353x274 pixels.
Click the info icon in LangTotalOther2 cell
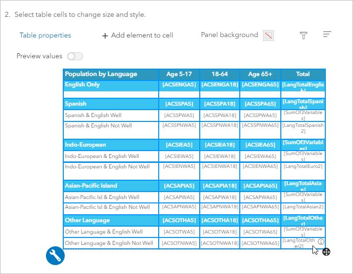[321, 241]
